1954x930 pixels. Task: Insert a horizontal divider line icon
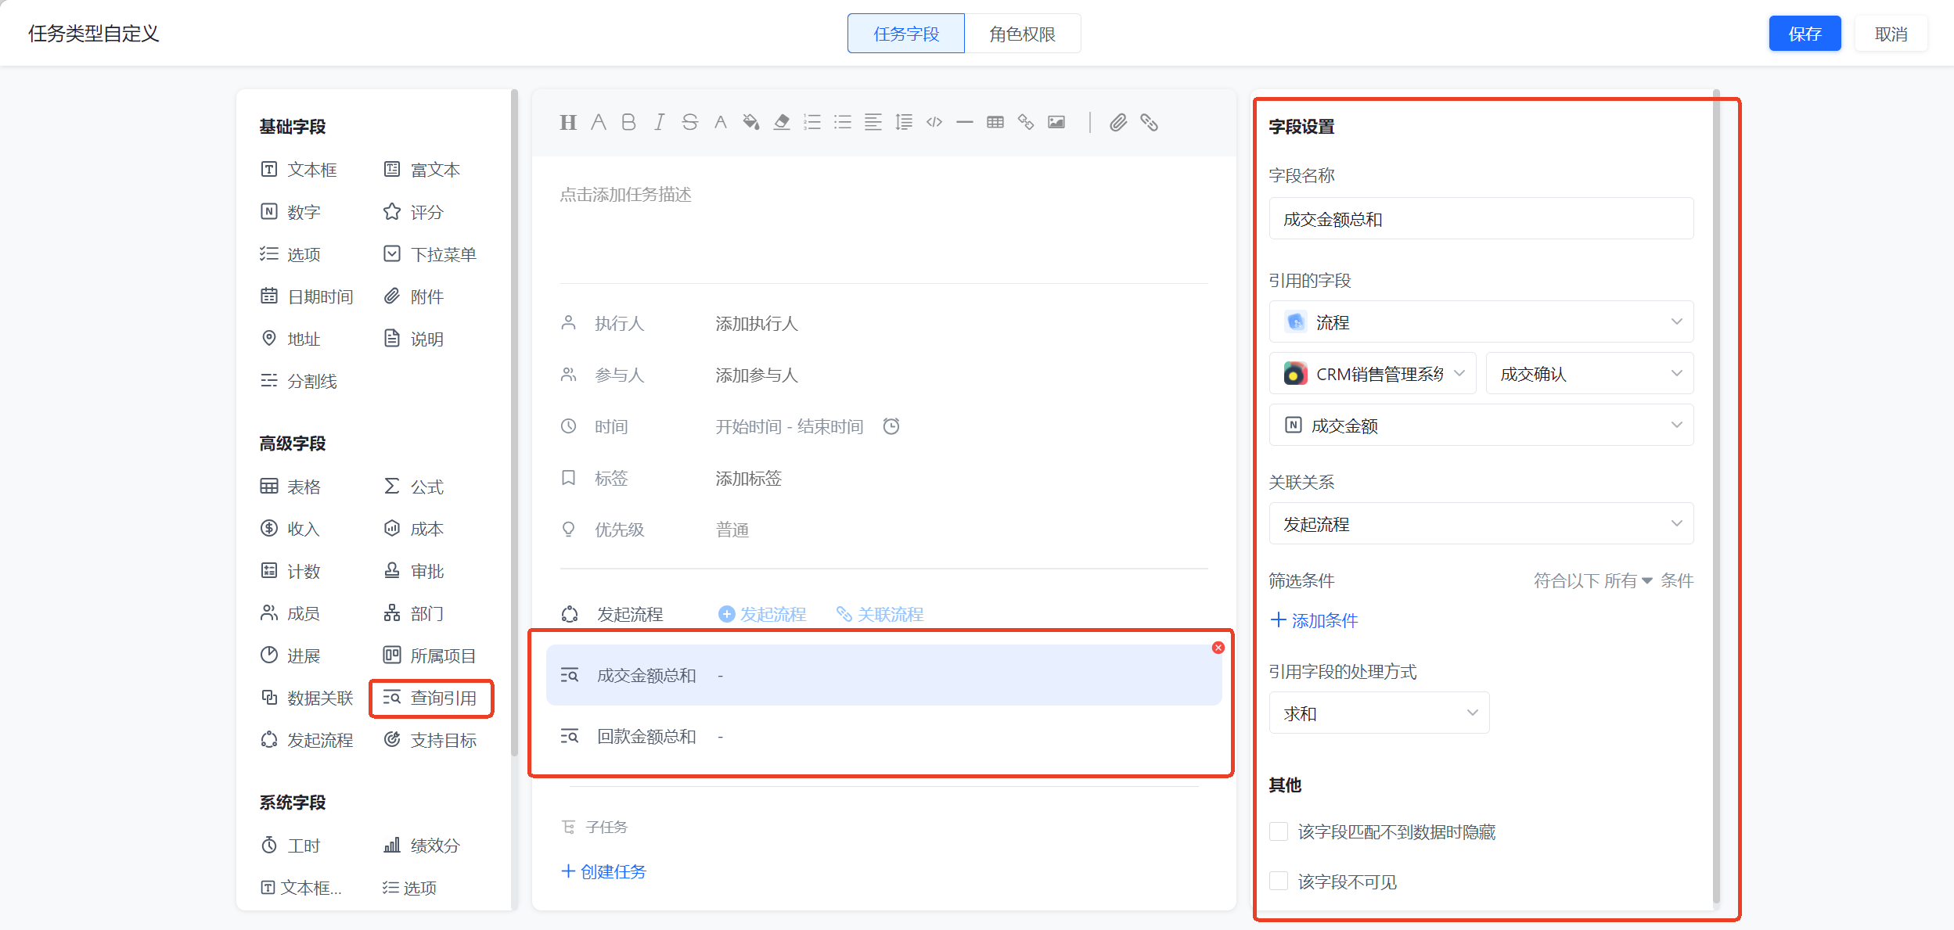point(965,122)
